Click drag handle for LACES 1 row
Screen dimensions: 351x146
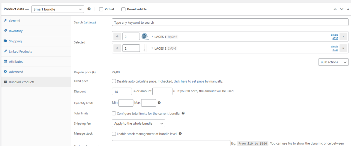click(x=117, y=36)
